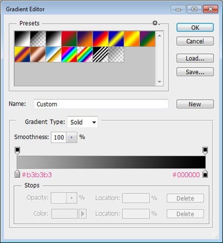Open the Color swatch arrow menu
The height and width of the screenshot is (243, 223).
(x=83, y=214)
